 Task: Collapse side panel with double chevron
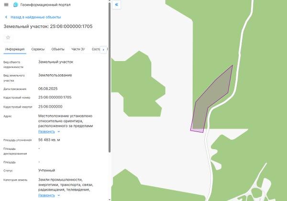click(x=116, y=5)
